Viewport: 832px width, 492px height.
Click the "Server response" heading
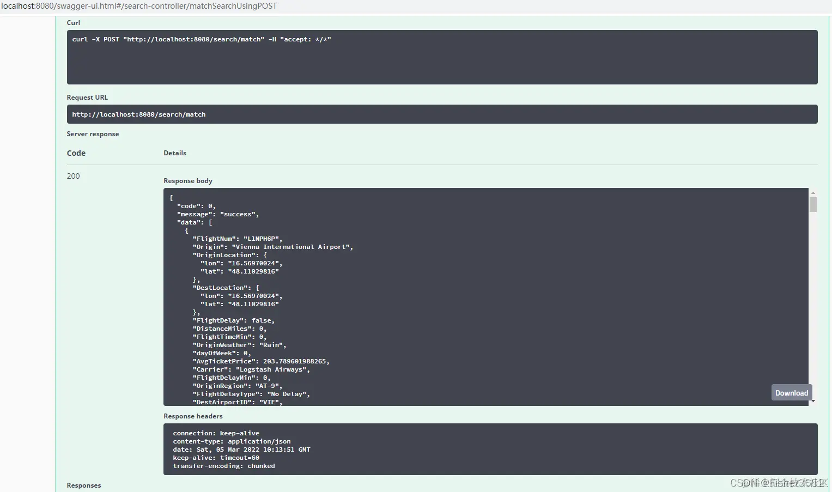(93, 134)
